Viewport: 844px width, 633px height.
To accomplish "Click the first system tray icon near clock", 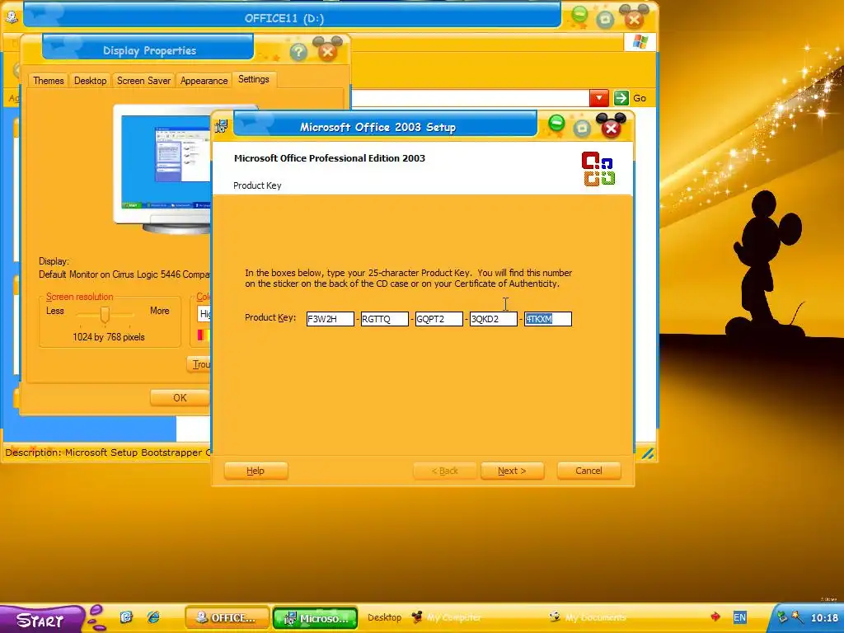I will (x=782, y=617).
